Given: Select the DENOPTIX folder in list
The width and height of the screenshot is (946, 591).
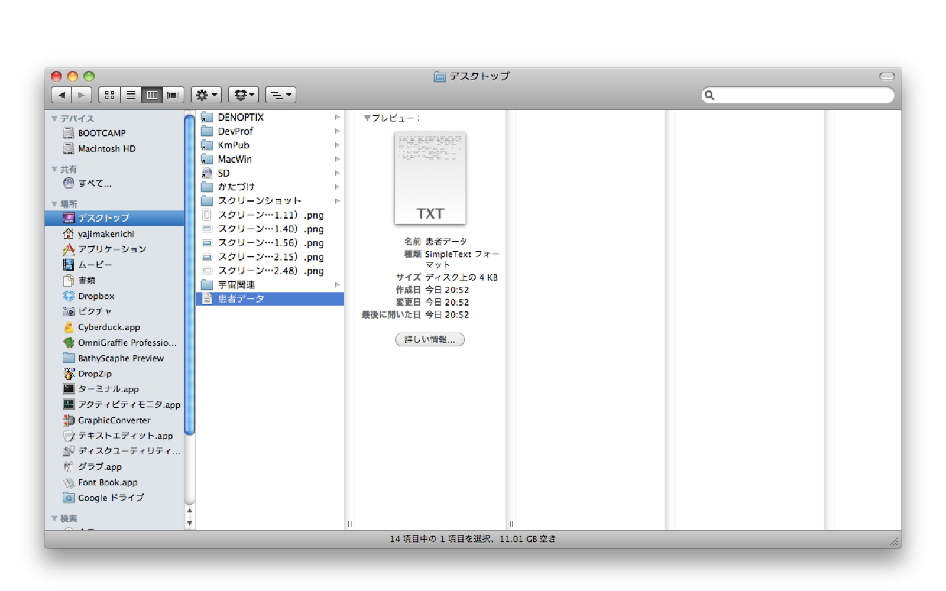Looking at the screenshot, I should pos(240,117).
